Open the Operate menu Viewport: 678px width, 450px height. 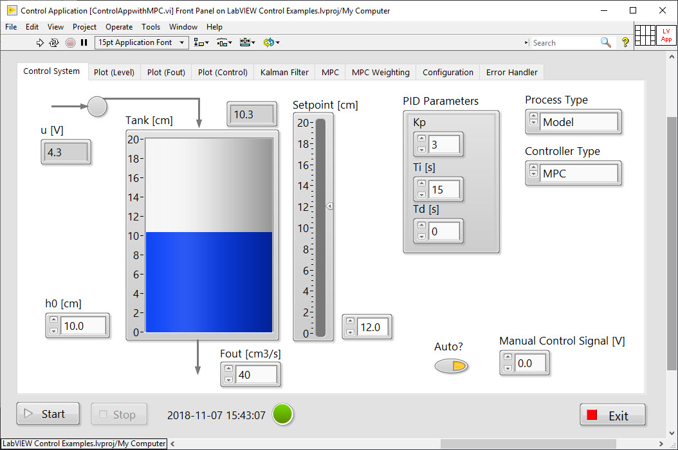[x=119, y=27]
